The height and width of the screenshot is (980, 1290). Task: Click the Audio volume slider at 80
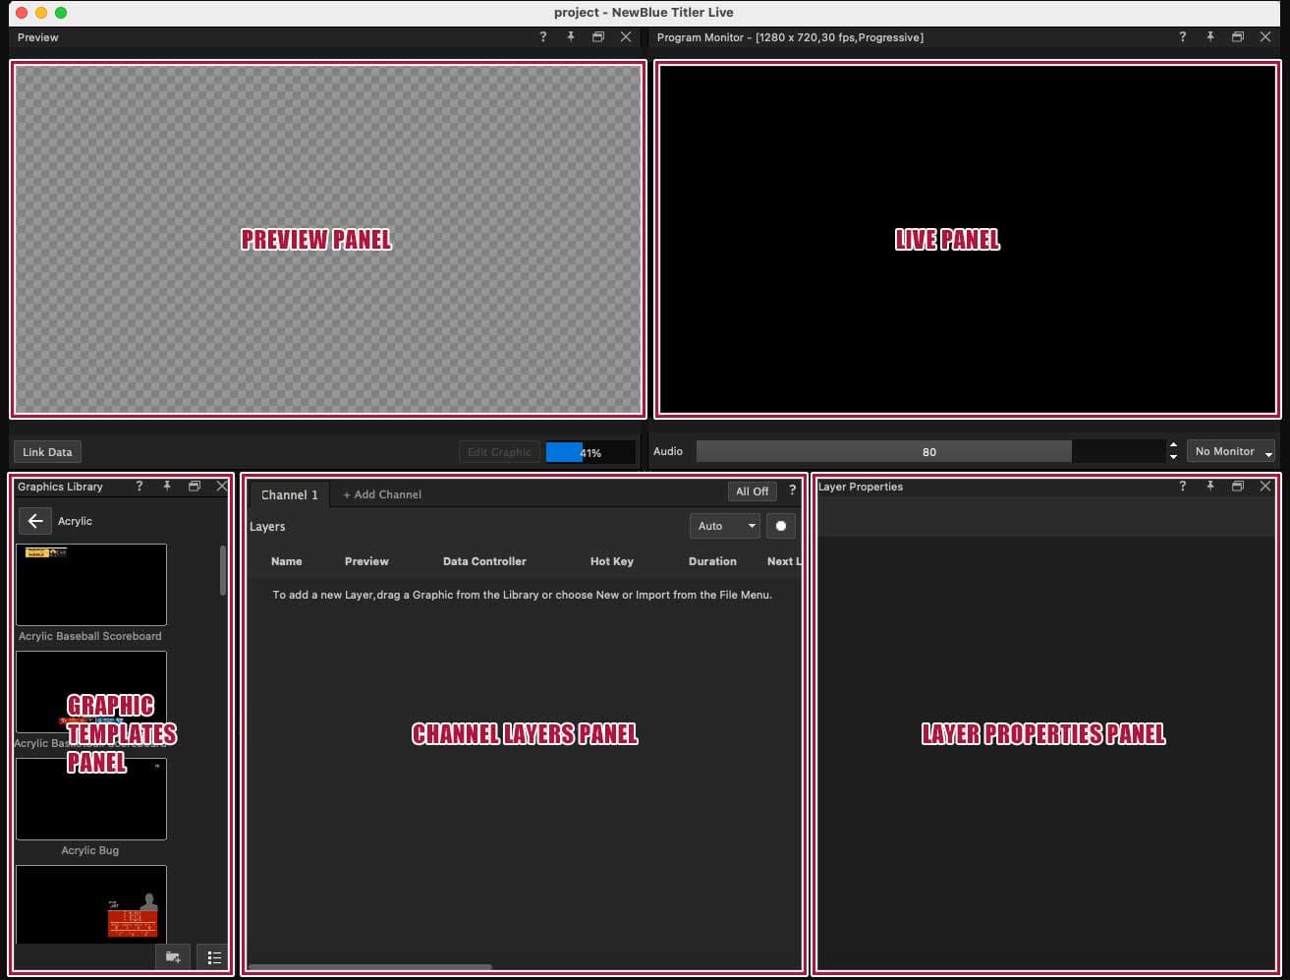tap(929, 451)
